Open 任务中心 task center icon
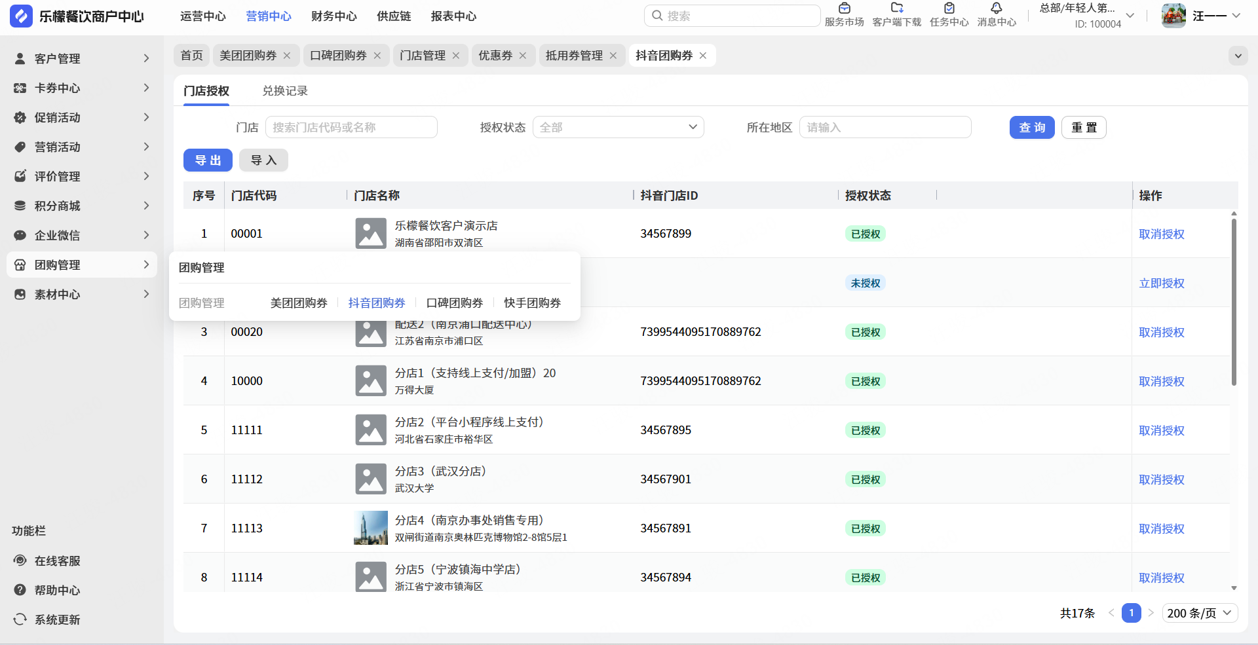Viewport: 1258px width, 645px height. (x=949, y=9)
